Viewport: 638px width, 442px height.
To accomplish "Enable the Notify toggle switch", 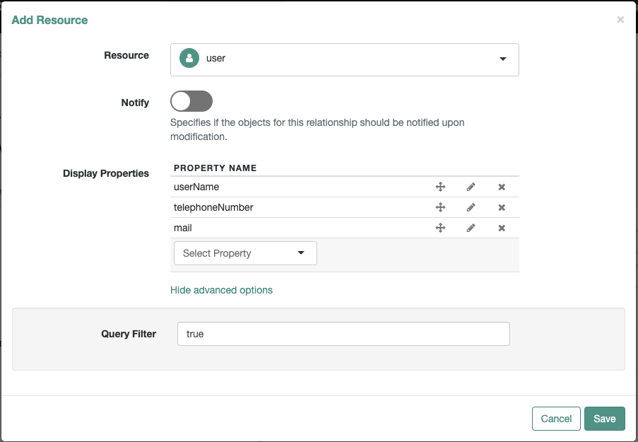I will [191, 101].
